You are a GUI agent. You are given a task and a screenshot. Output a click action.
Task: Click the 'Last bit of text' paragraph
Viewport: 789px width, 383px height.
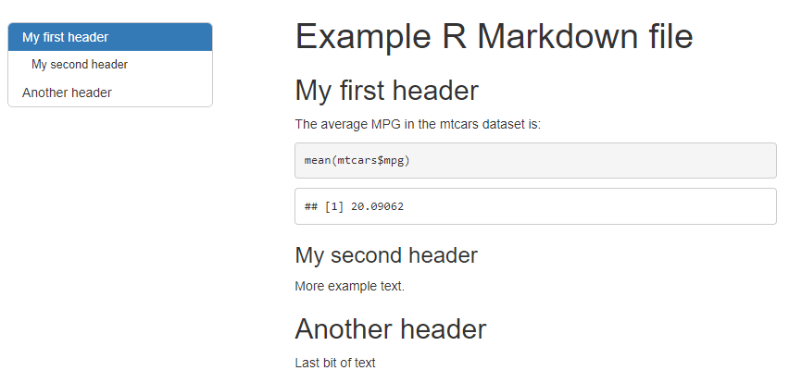[335, 363]
